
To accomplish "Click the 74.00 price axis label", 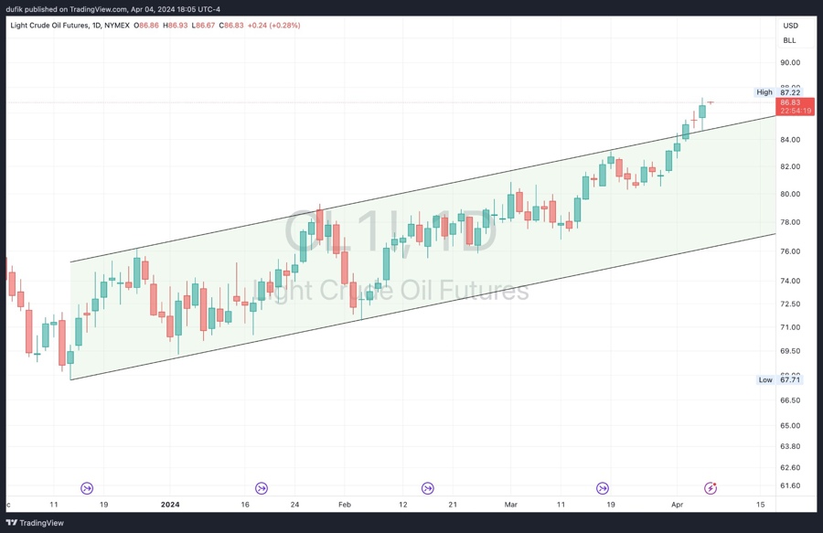I will point(790,281).
